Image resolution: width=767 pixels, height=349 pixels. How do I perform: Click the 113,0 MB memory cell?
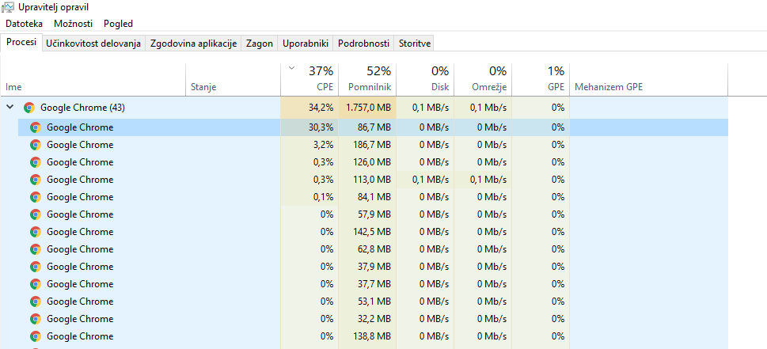click(367, 180)
